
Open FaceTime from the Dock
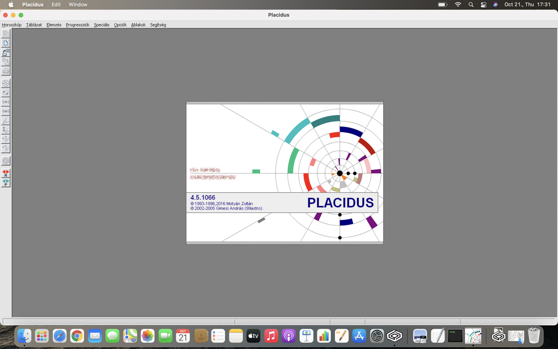165,336
